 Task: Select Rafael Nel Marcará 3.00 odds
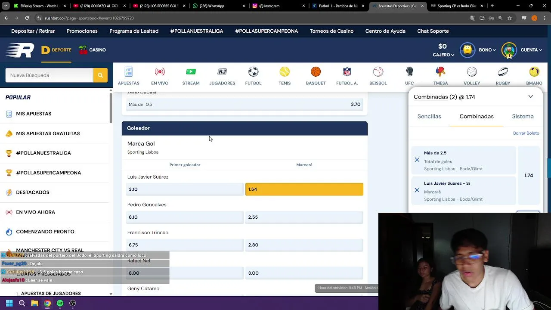tap(304, 273)
